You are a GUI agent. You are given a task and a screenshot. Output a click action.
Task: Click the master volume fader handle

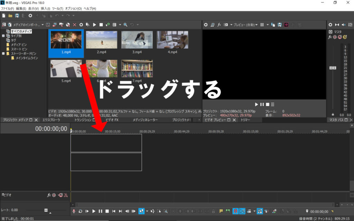point(333,68)
